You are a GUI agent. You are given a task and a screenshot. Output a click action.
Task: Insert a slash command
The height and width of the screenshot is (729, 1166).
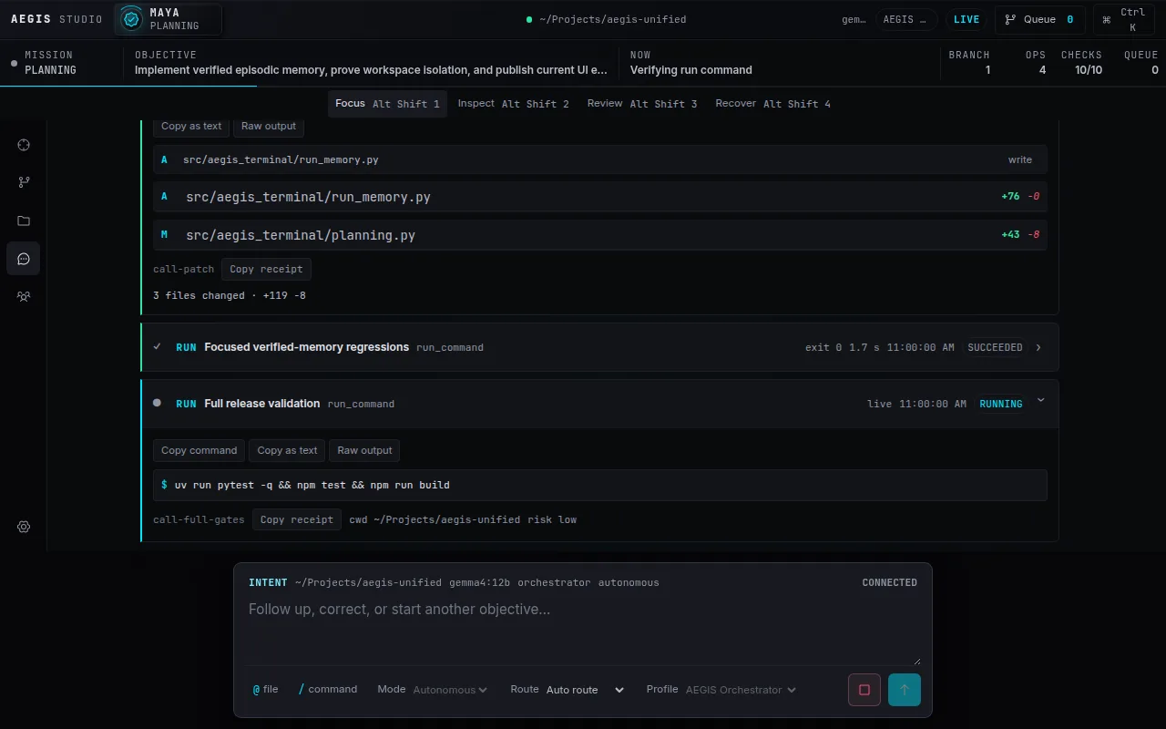[328, 690]
